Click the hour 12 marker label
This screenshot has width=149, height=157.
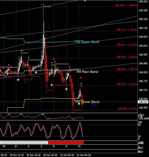click(79, 146)
